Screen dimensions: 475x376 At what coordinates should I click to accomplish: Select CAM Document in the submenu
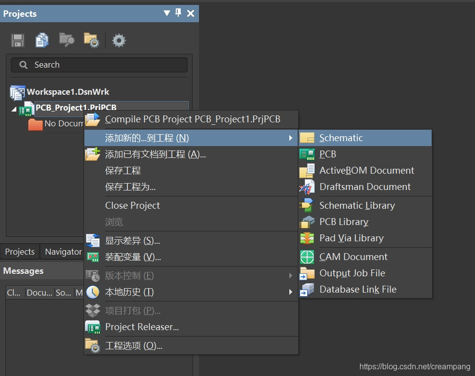[365, 257]
